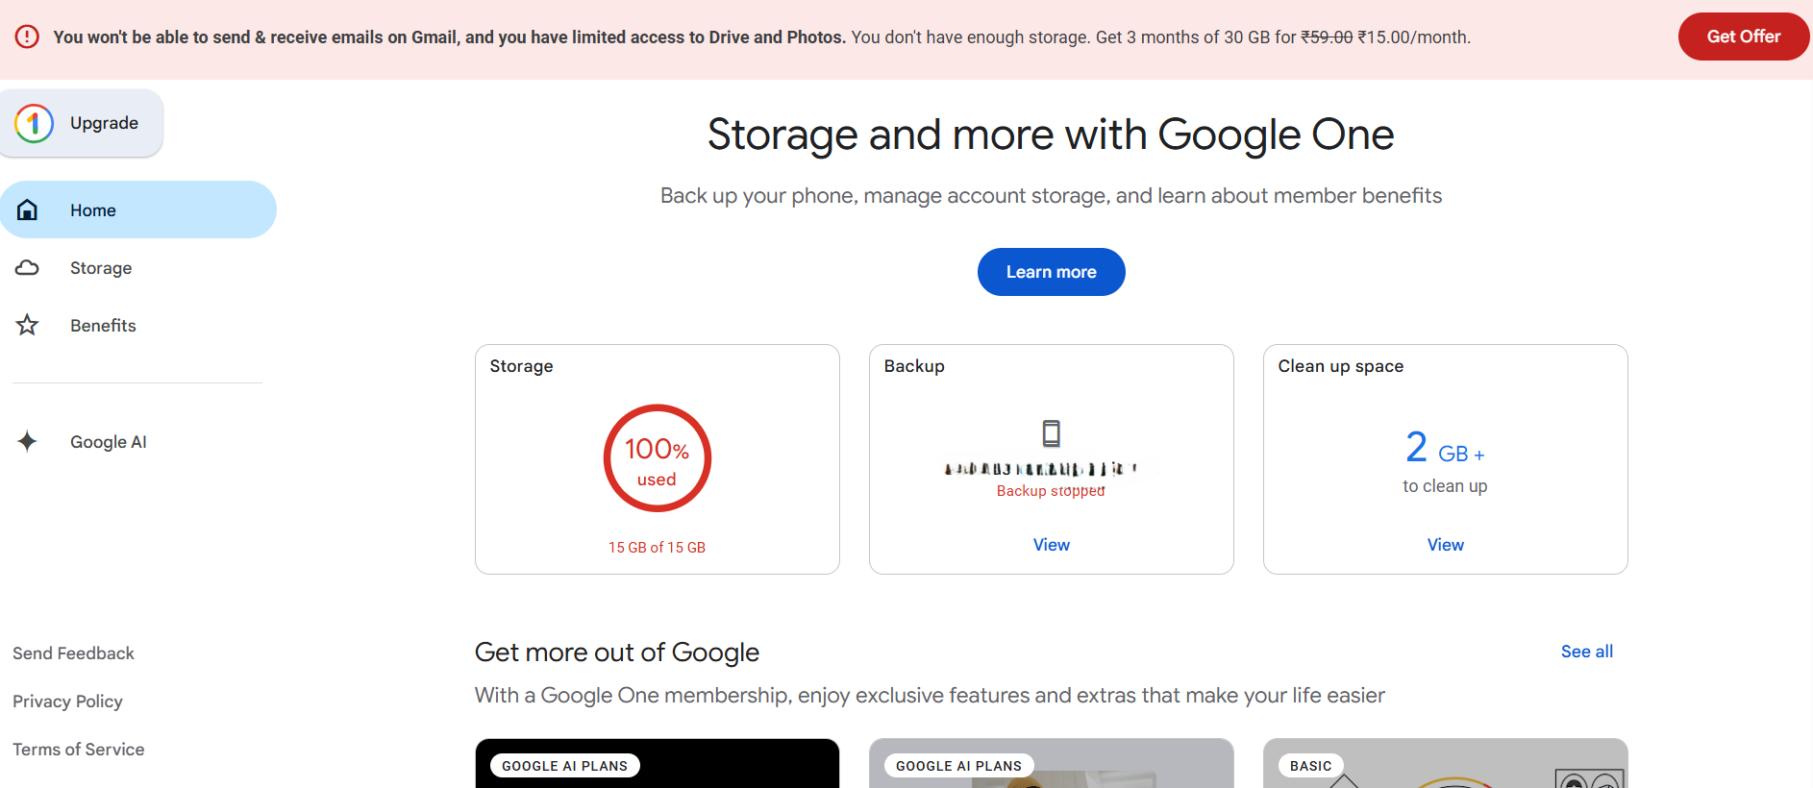
Task: Select the Home house icon
Action: click(27, 209)
